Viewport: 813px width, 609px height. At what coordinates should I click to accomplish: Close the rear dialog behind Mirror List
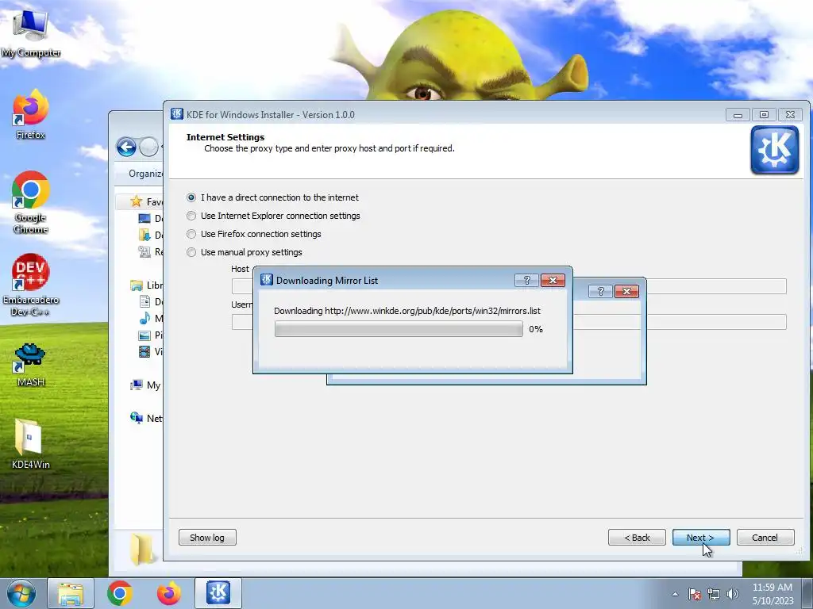626,292
